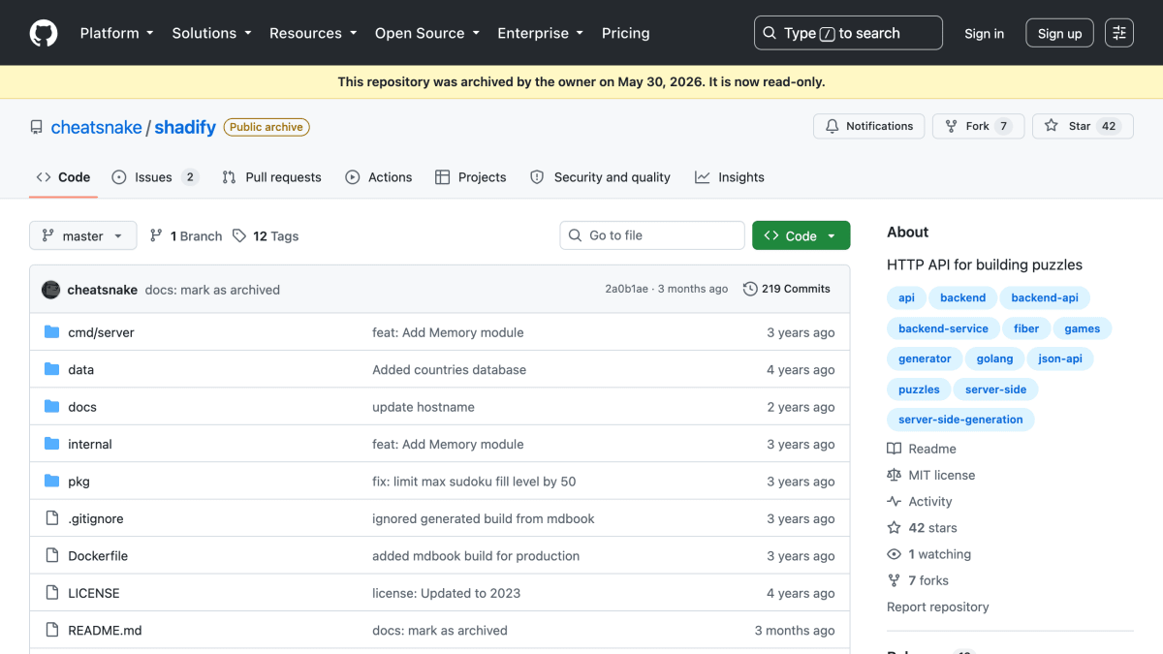Click the Report repository link

tap(938, 607)
